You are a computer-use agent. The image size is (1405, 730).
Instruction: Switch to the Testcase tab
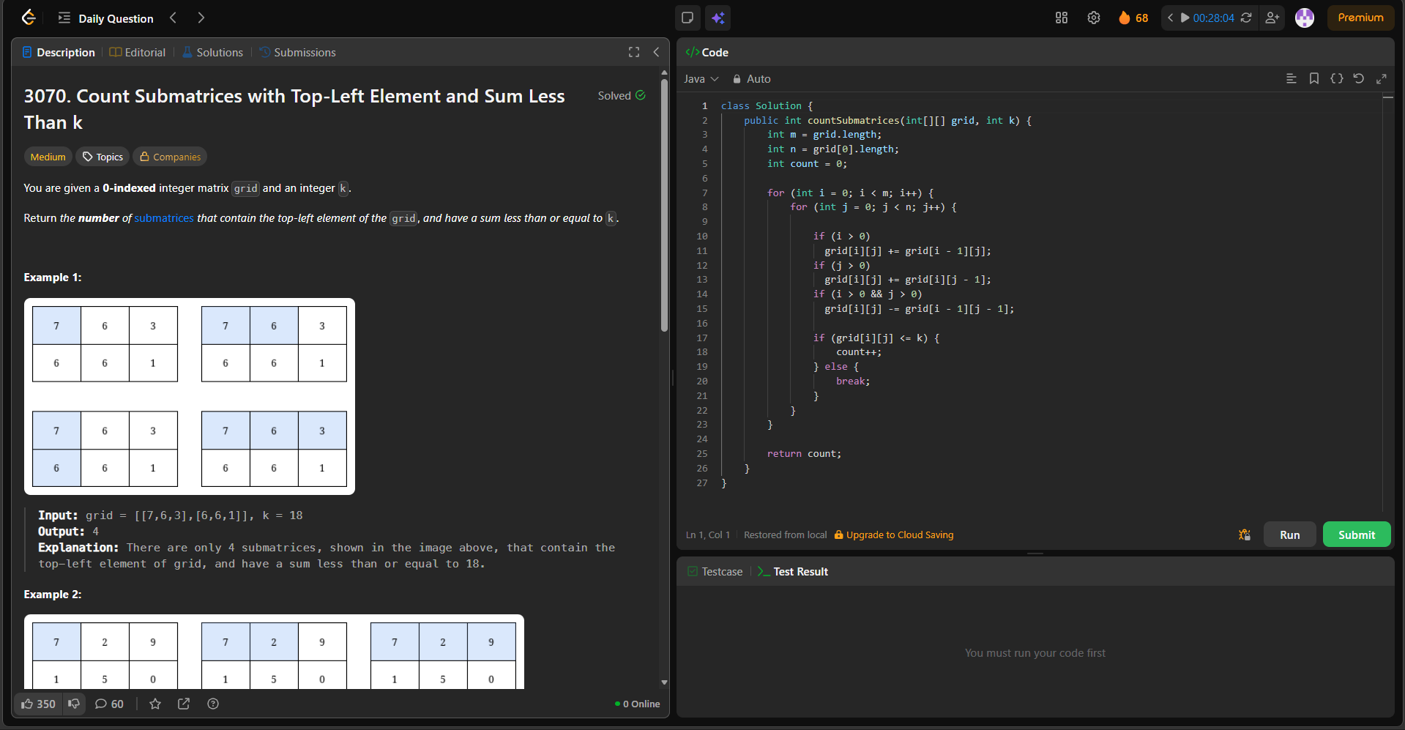(x=715, y=572)
